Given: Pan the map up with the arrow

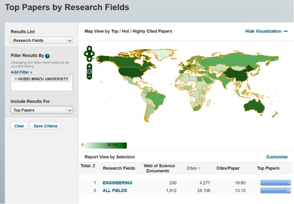Looking at the screenshot, I should (89, 48).
